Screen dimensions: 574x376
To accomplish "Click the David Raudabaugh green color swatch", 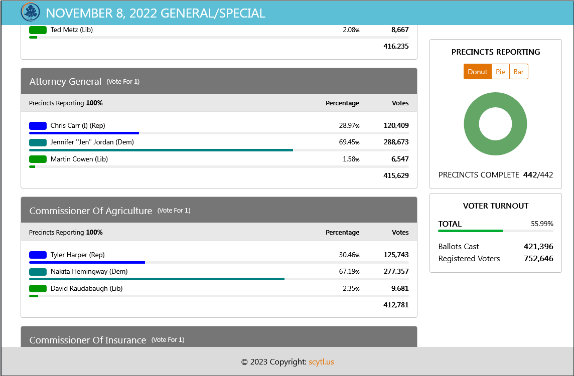I will pos(38,289).
